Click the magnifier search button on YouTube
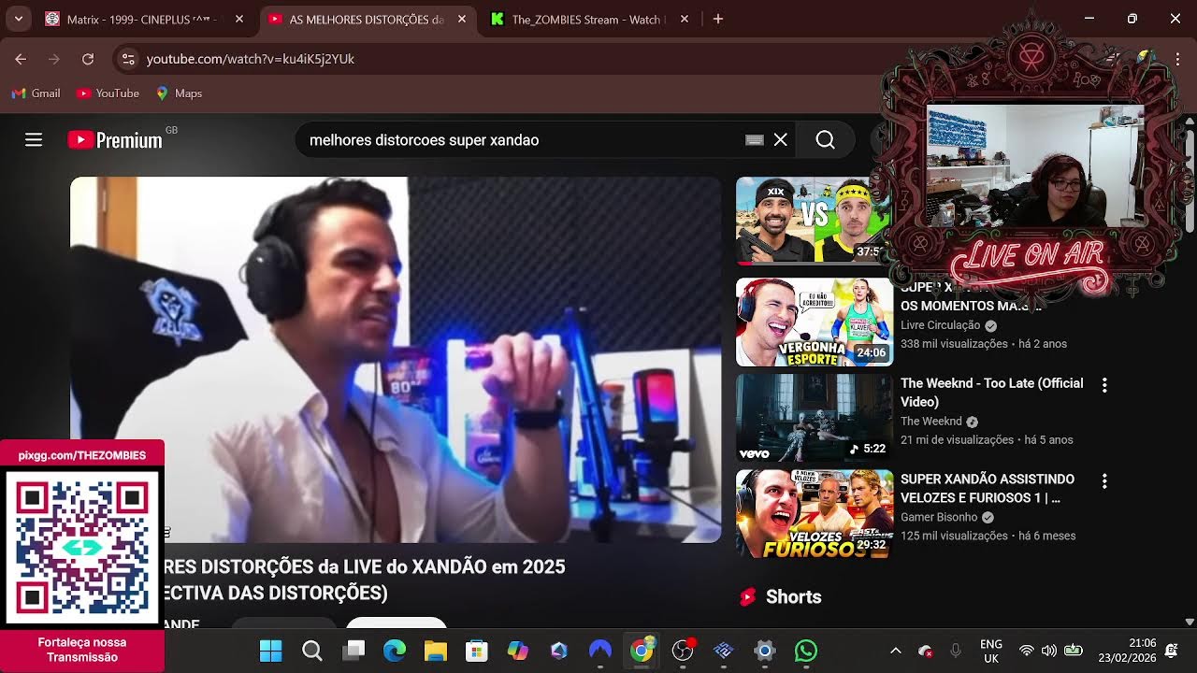The width and height of the screenshot is (1197, 673). [x=825, y=139]
